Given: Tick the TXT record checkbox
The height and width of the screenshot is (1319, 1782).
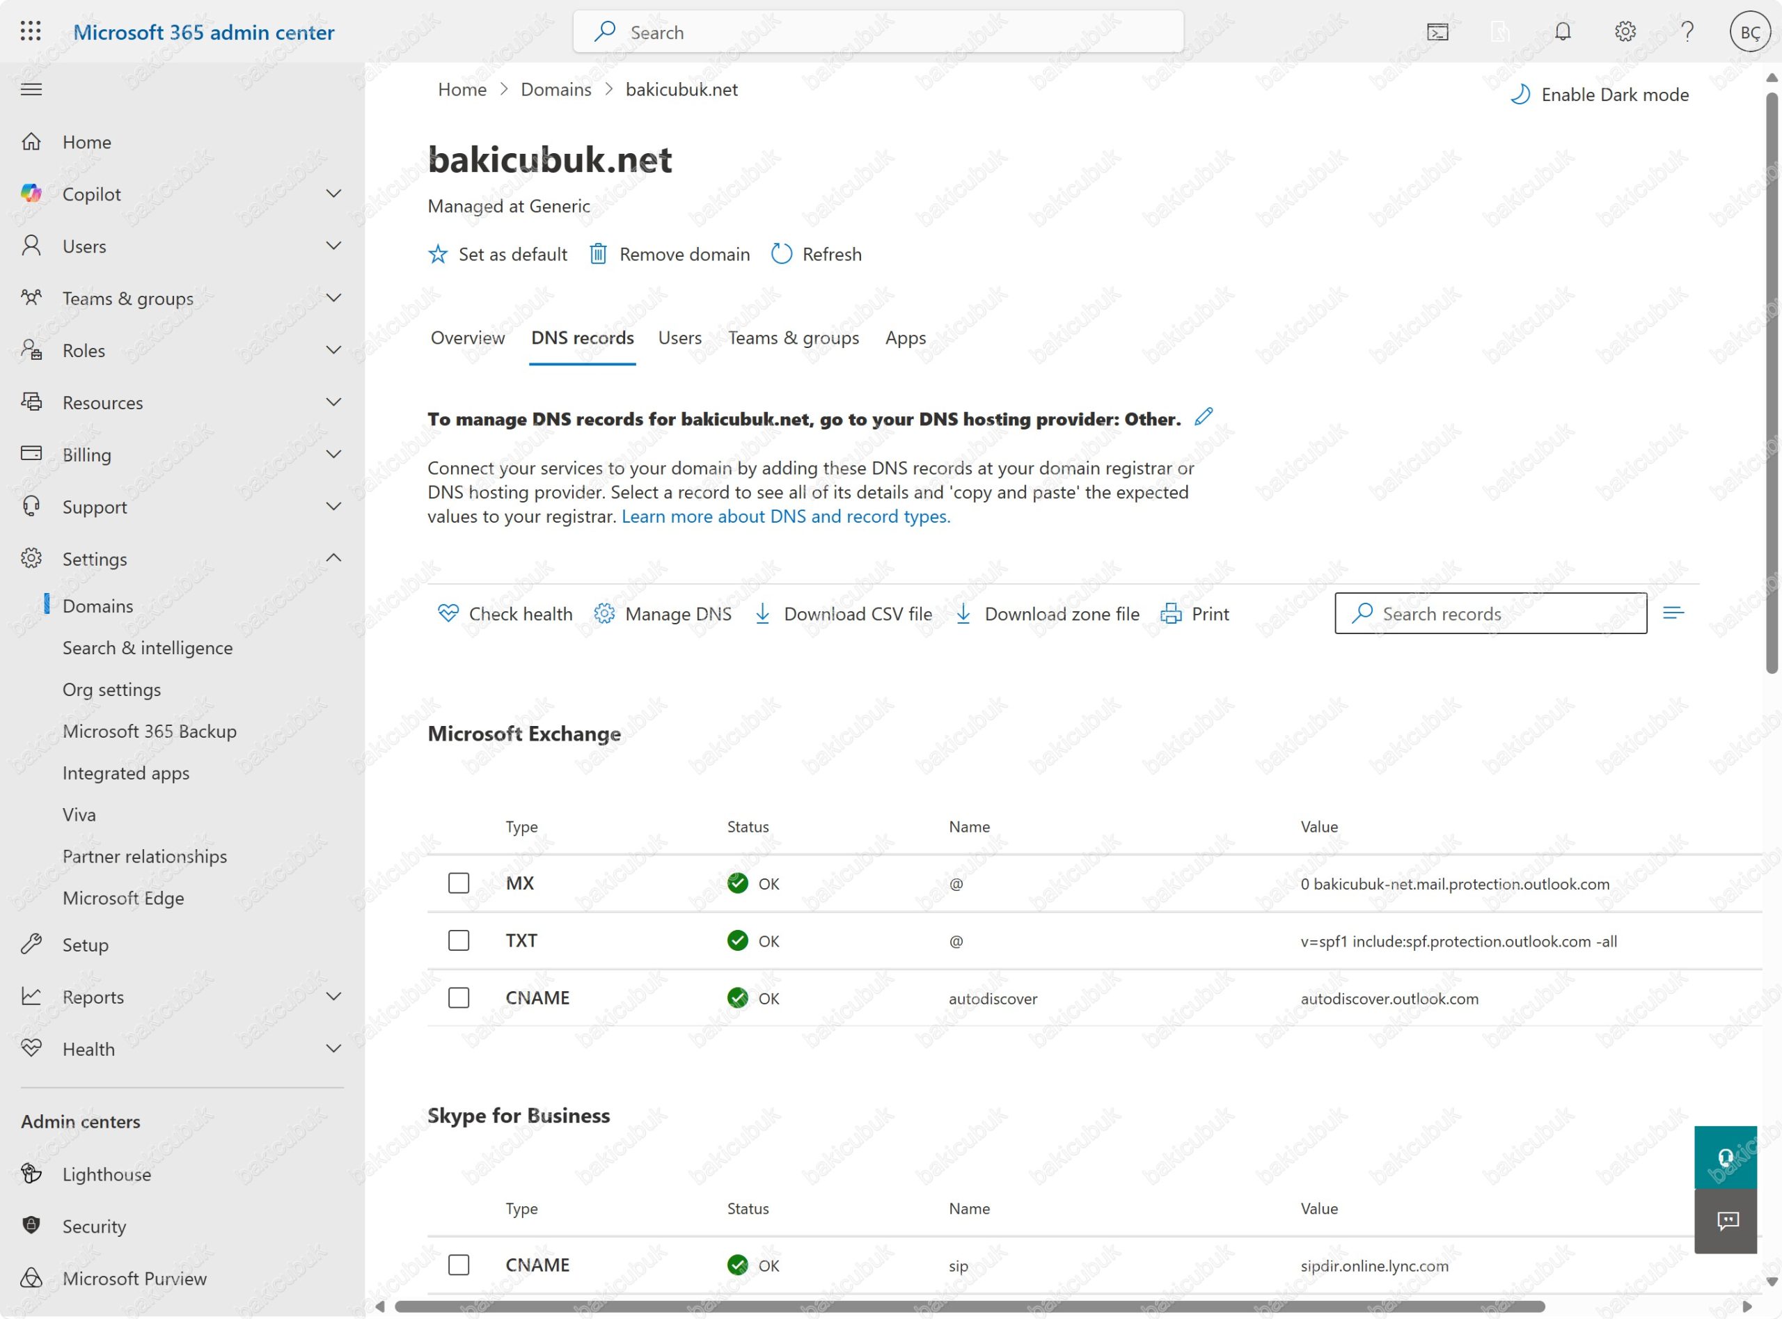Looking at the screenshot, I should 458,940.
